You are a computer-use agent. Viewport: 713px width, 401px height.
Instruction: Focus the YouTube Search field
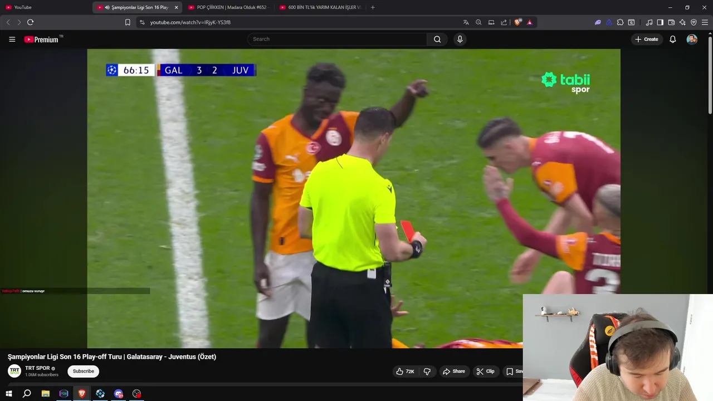point(337,39)
